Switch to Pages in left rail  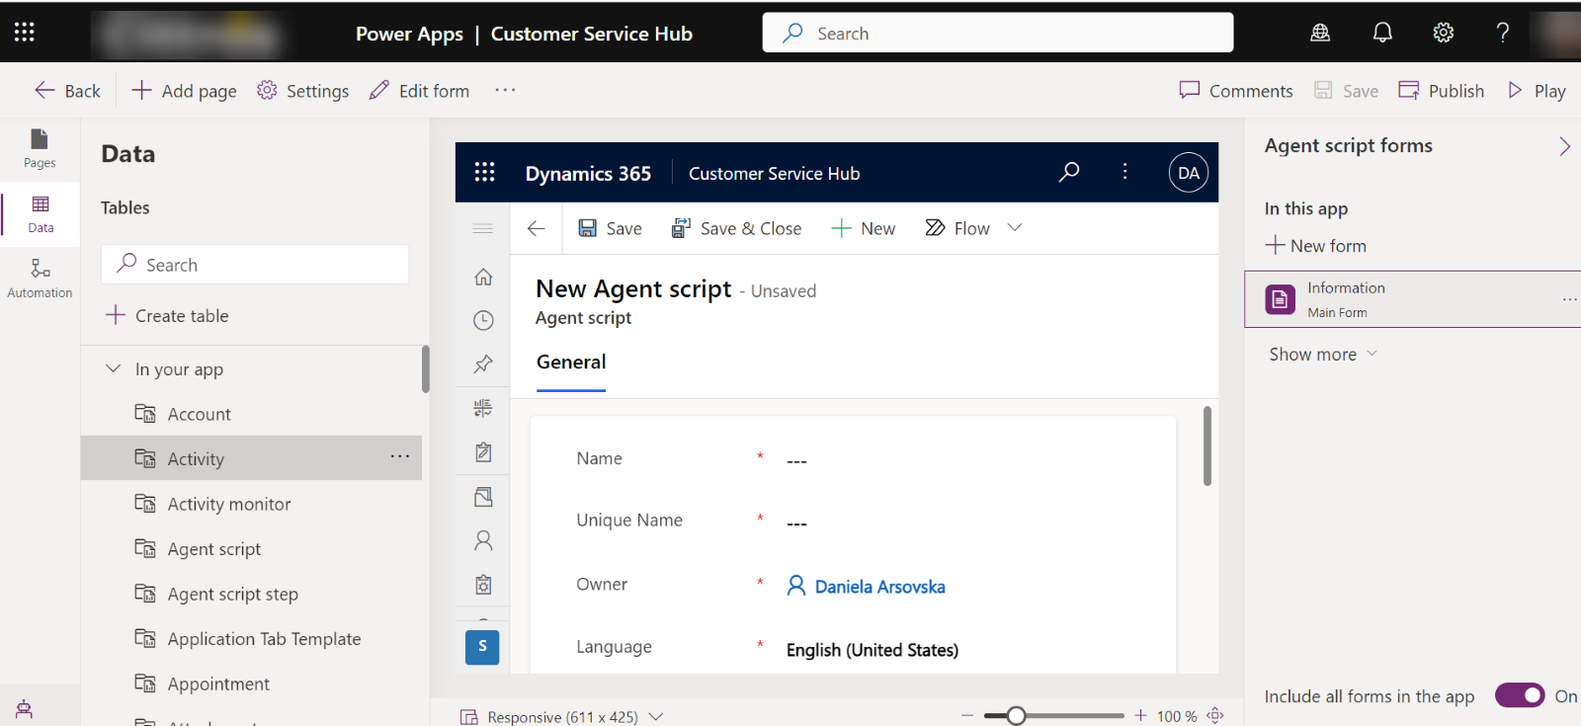click(x=40, y=149)
